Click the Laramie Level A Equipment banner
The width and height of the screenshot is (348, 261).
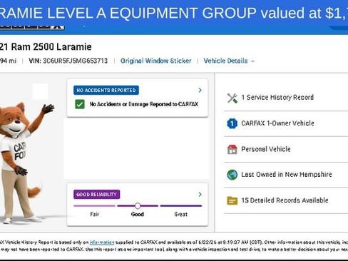(x=174, y=13)
